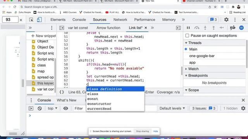Pause script execution button
The width and height of the screenshot is (248, 139).
coord(188,28)
